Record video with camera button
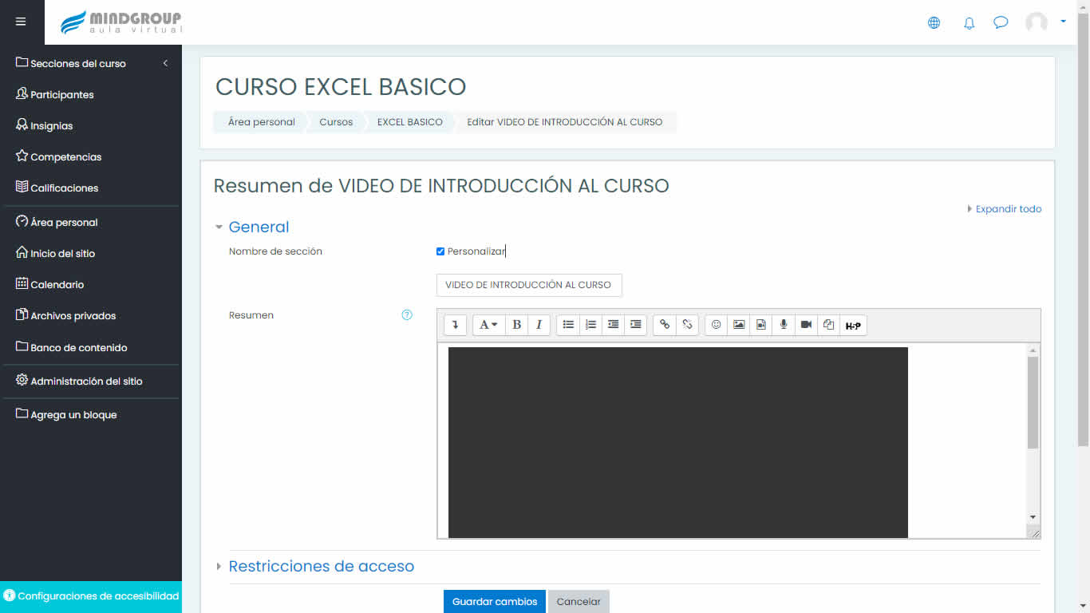This screenshot has height=613, width=1090. [806, 325]
